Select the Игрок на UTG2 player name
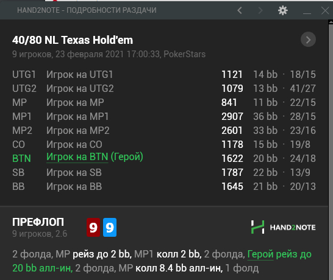Screen dimensions: 333x280 (80, 89)
